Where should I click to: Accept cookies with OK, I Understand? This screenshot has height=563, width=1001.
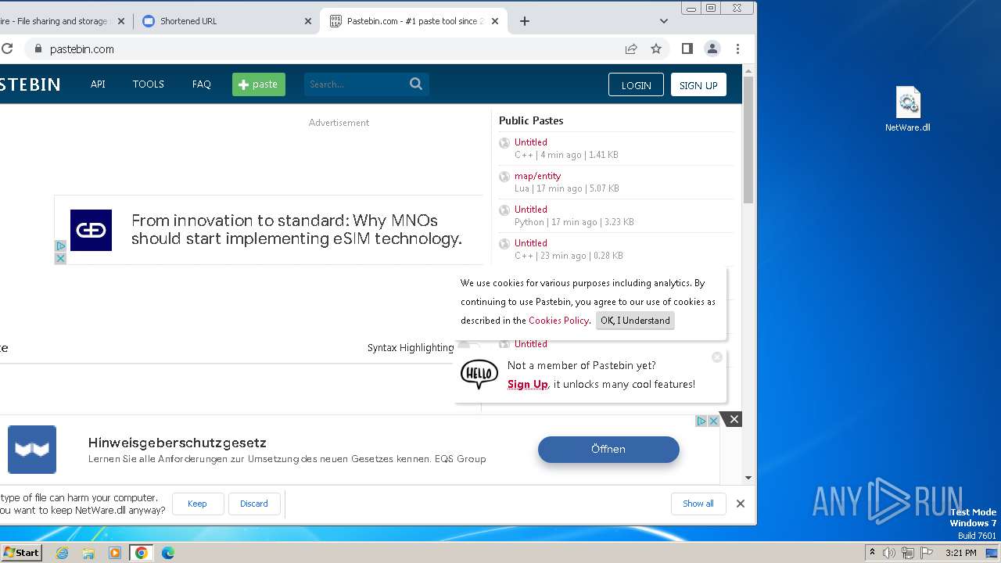635,321
